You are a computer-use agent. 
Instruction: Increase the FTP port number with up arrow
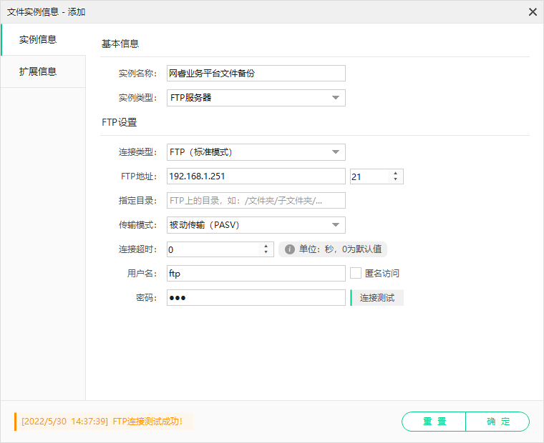(x=396, y=172)
